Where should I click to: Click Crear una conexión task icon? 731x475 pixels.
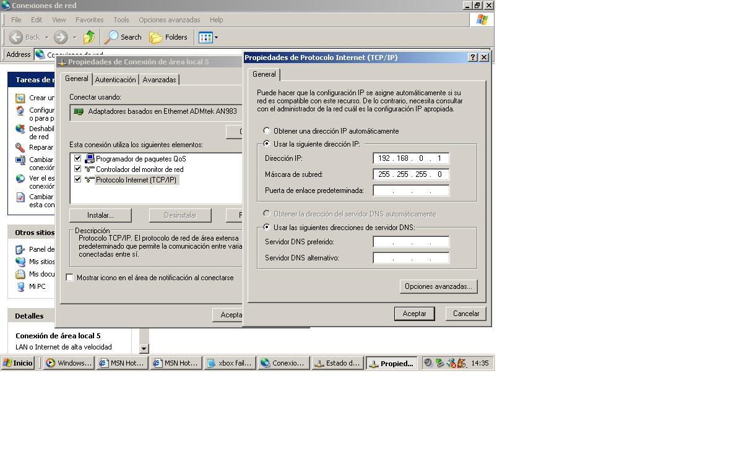(20, 98)
